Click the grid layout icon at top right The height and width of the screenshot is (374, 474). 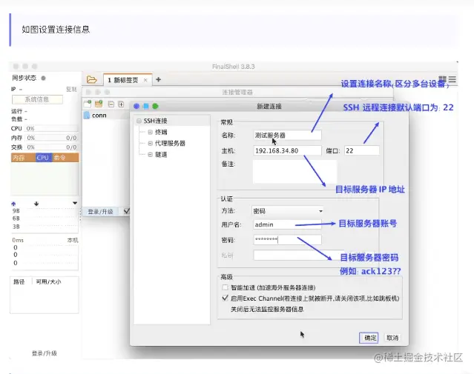click(x=442, y=79)
